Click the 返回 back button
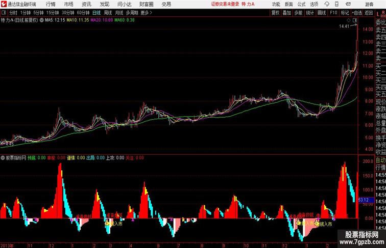This screenshot has width=386, height=248. click(369, 13)
